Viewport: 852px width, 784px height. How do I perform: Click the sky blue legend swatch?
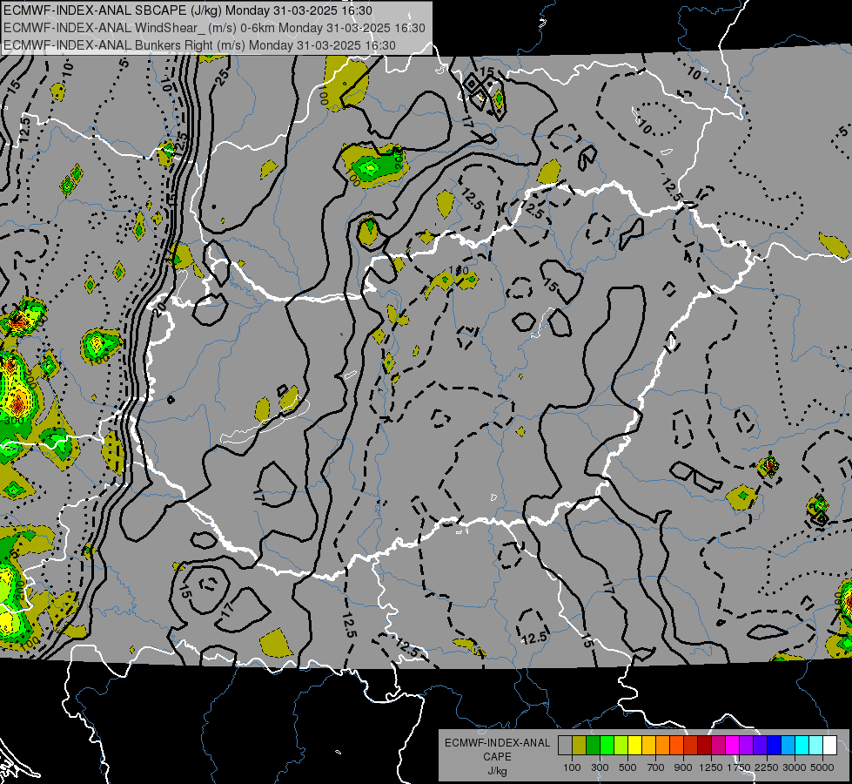(788, 745)
